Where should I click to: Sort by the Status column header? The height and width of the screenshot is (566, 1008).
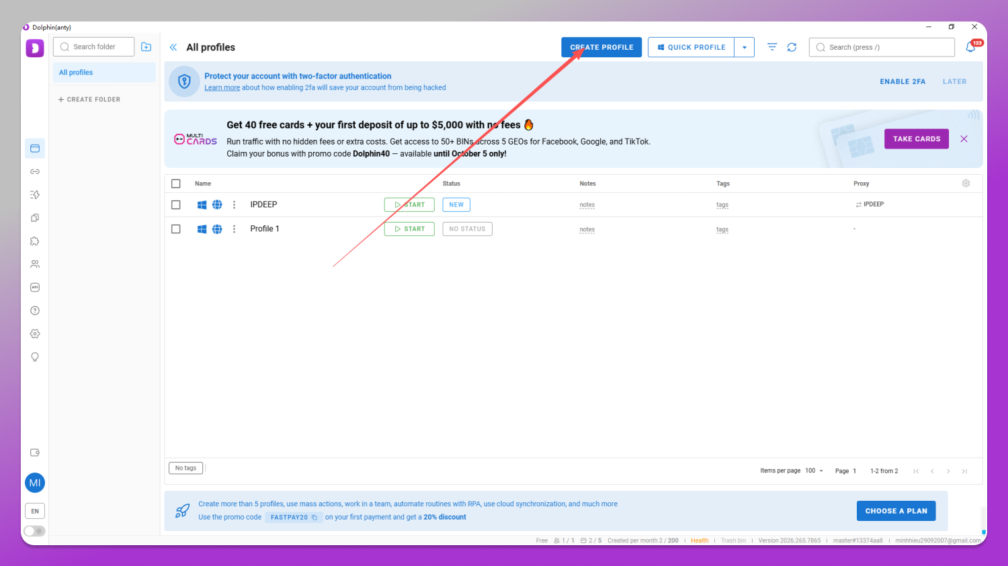452,184
